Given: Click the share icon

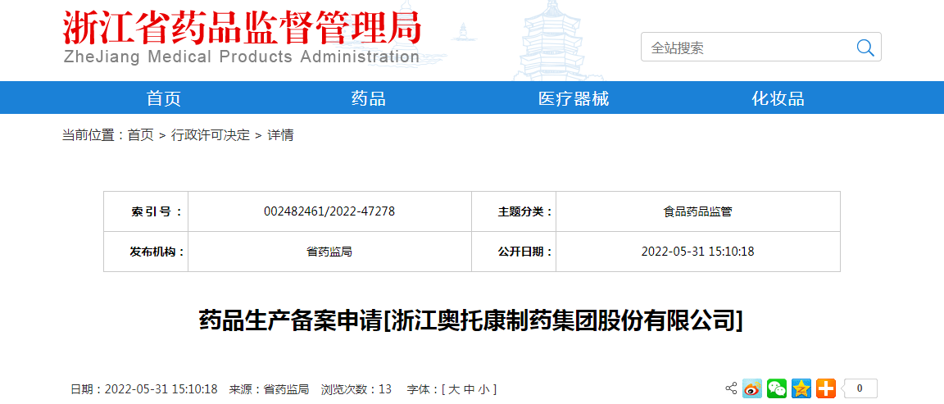Looking at the screenshot, I should [x=732, y=388].
